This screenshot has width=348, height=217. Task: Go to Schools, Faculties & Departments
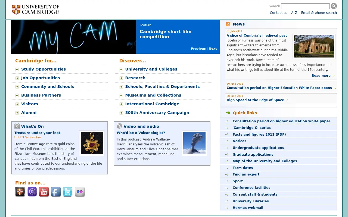point(162,87)
